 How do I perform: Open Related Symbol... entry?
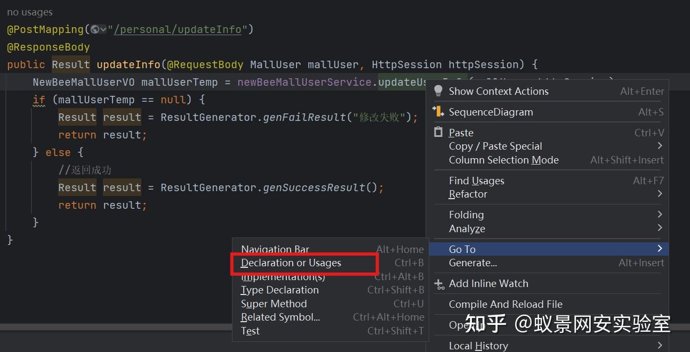pyautogui.click(x=280, y=317)
